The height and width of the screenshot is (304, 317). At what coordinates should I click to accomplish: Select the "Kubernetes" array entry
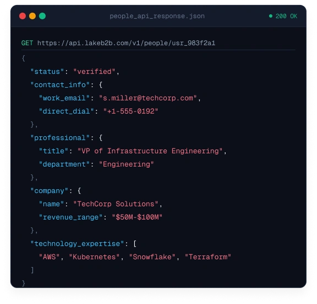point(95,257)
